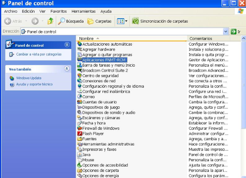The height and width of the screenshot is (178, 246).
Task: Select the Conexiones de red icon
Action: coord(80,81)
